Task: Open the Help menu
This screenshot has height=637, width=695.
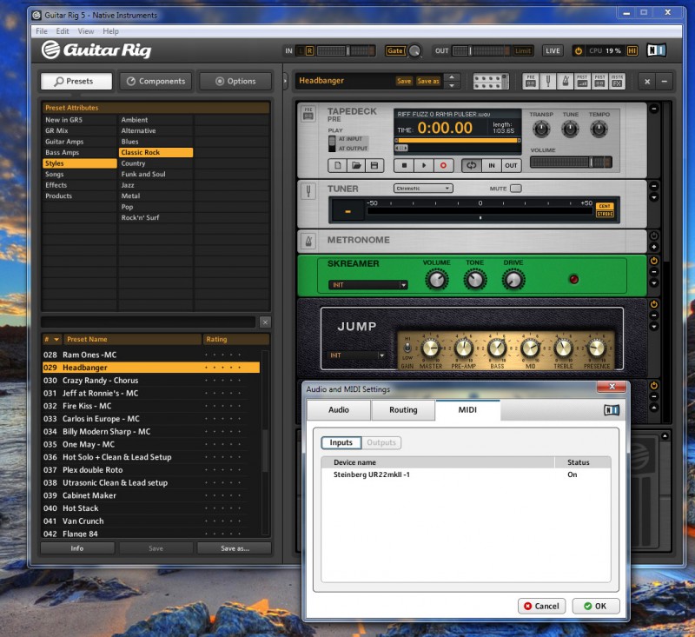Action: click(110, 31)
